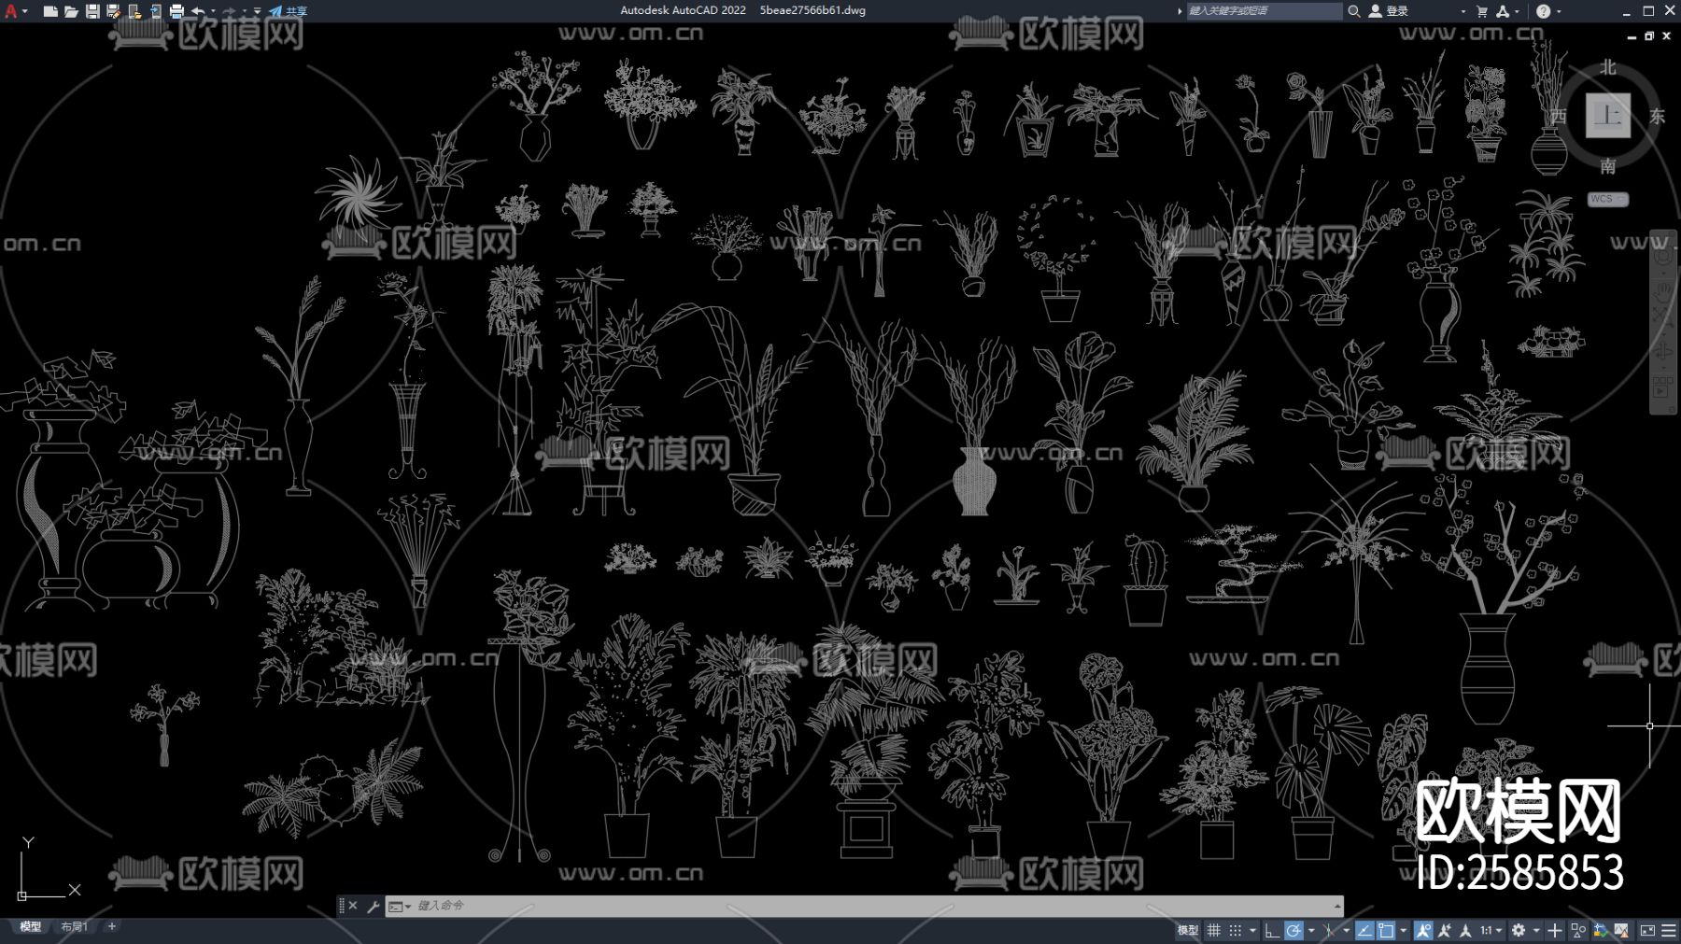The width and height of the screenshot is (1681, 944).
Task: Toggle polar tracking
Action: tap(1293, 930)
